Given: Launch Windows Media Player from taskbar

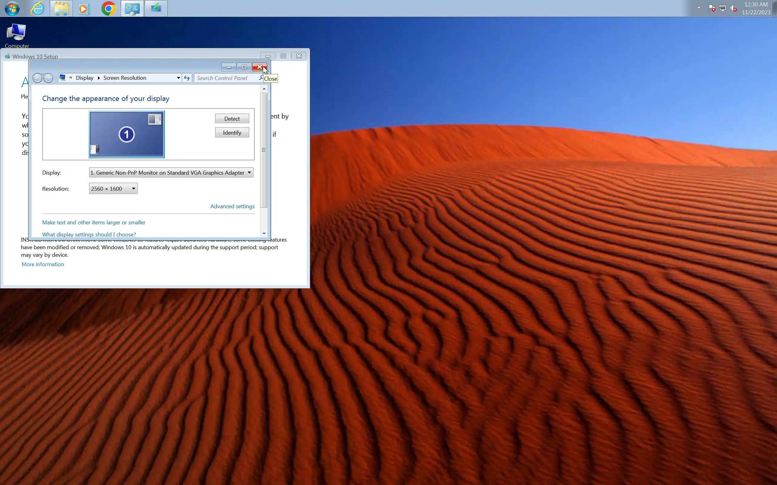Looking at the screenshot, I should tap(84, 8).
